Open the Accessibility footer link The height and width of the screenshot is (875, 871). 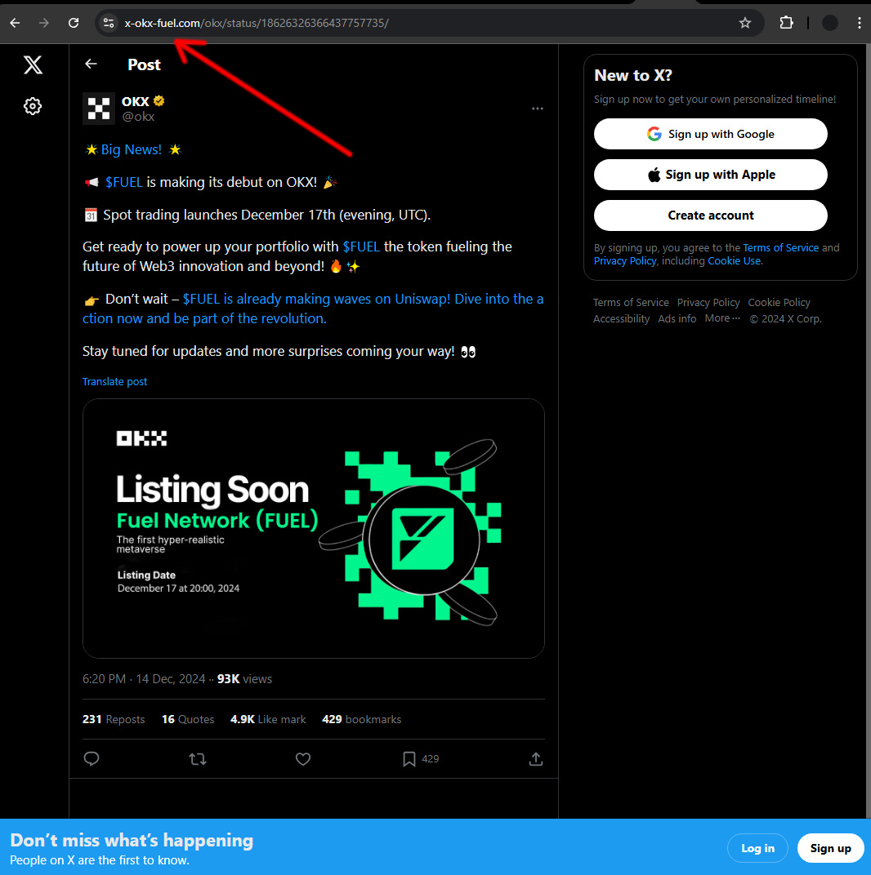click(621, 318)
